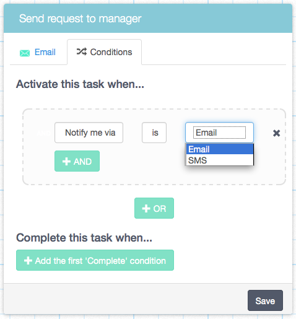Click the 'Send request to manager' title bar

tap(148, 18)
